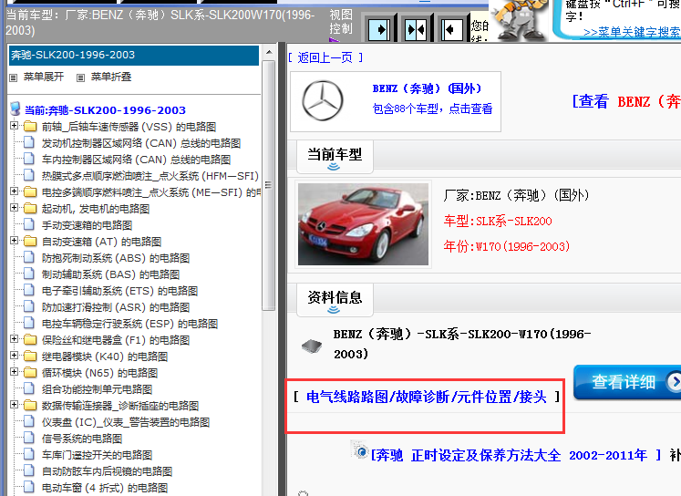Click the right-arrow view control icon

379,30
